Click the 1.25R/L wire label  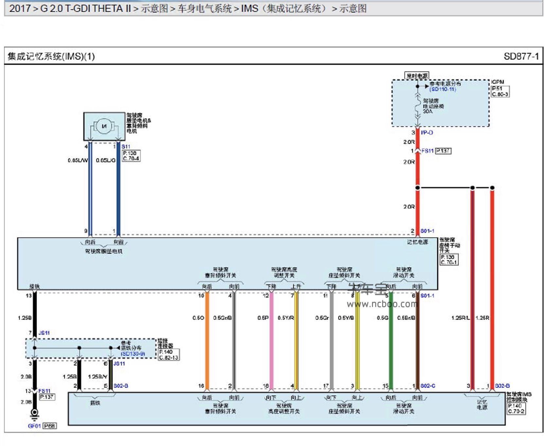[x=460, y=318]
